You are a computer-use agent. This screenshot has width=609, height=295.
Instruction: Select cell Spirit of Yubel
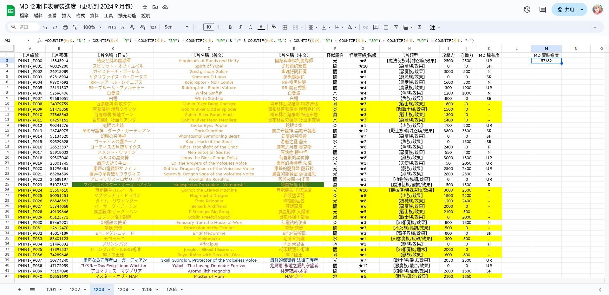click(209, 66)
